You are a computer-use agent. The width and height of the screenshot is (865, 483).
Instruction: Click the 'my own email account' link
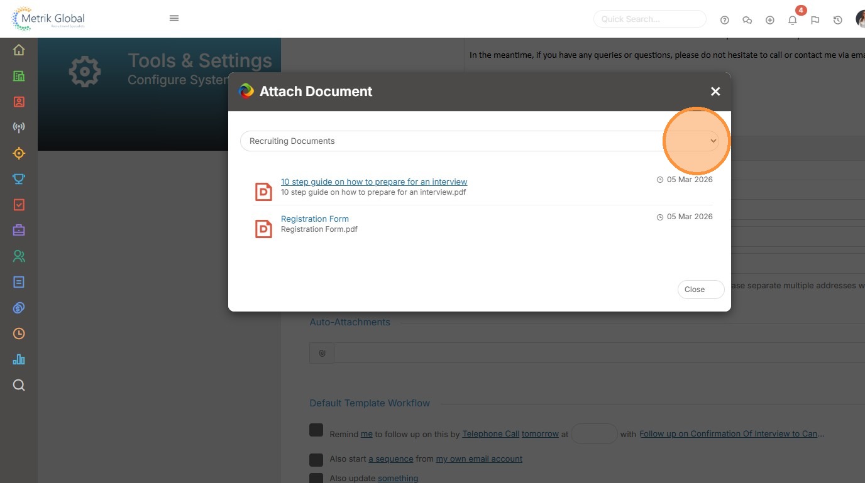pos(479,459)
